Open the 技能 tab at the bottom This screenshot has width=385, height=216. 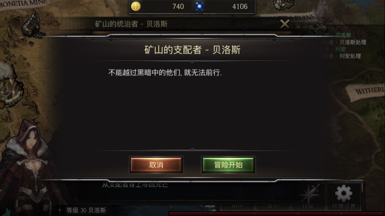click(x=308, y=207)
